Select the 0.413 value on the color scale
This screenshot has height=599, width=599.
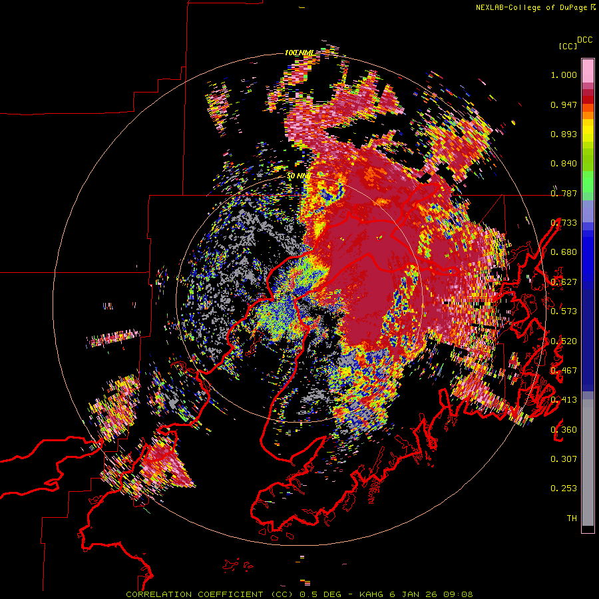pos(564,400)
